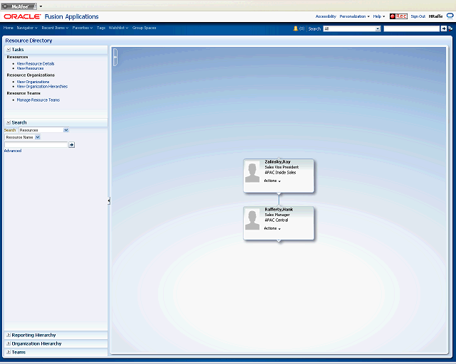Click the McAfee toolbar logo
Viewport: 456px width, 364px height.
(19, 6)
